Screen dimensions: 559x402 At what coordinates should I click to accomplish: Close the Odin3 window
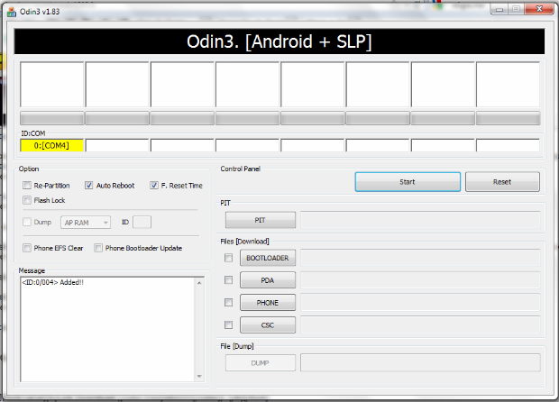point(539,9)
